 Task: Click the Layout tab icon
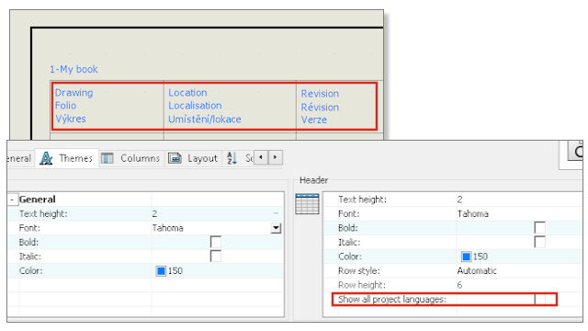point(175,158)
